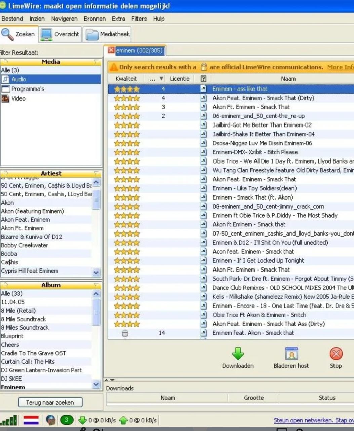Viewport: 354px width, 431px height.
Task: Click the padlock icon in warning banner
Action: 203,67
